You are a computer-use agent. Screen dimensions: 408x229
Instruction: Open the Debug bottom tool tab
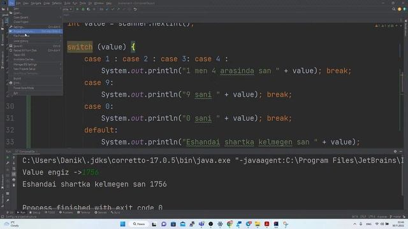tap(34, 212)
